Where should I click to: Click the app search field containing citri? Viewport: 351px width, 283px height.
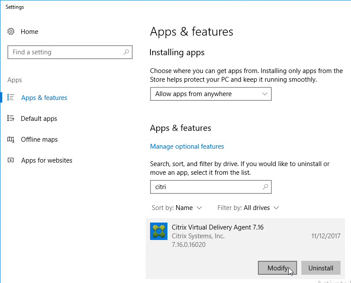[211, 187]
